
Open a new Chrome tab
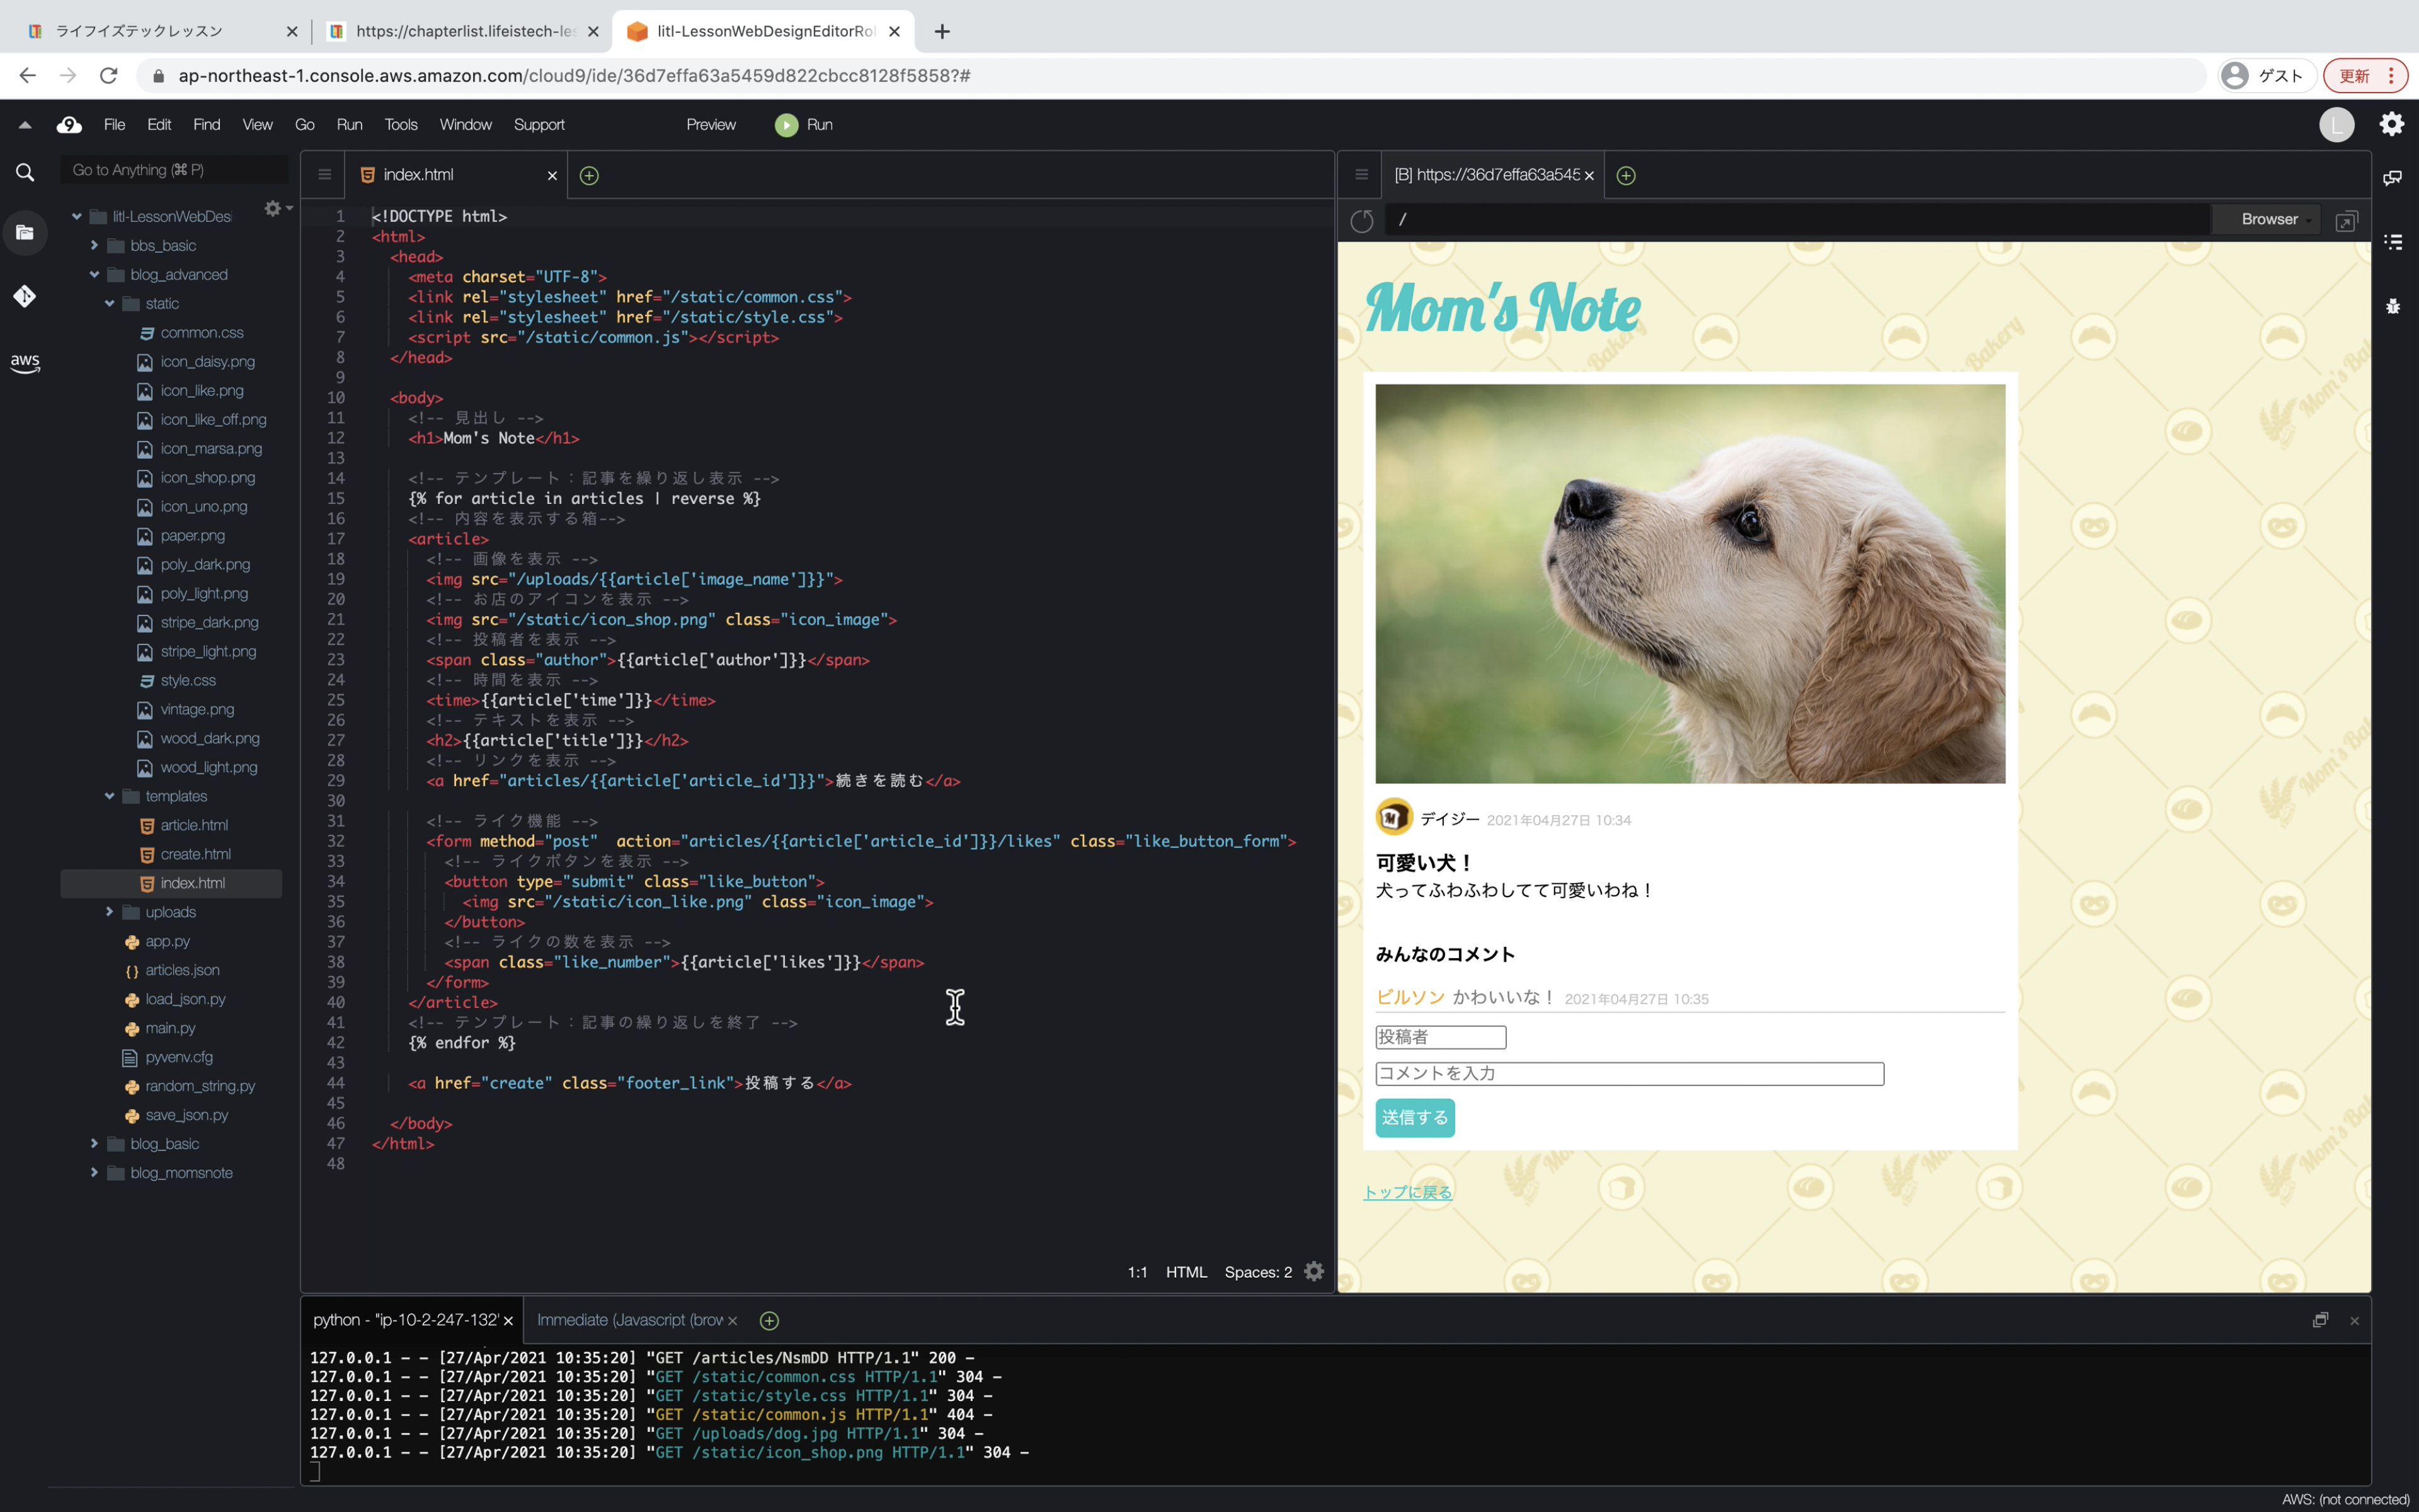[x=942, y=32]
